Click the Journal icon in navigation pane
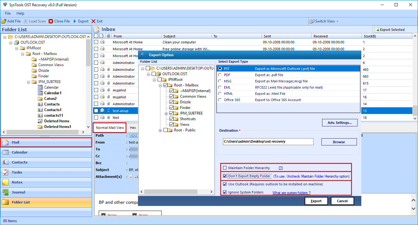 click(5, 192)
